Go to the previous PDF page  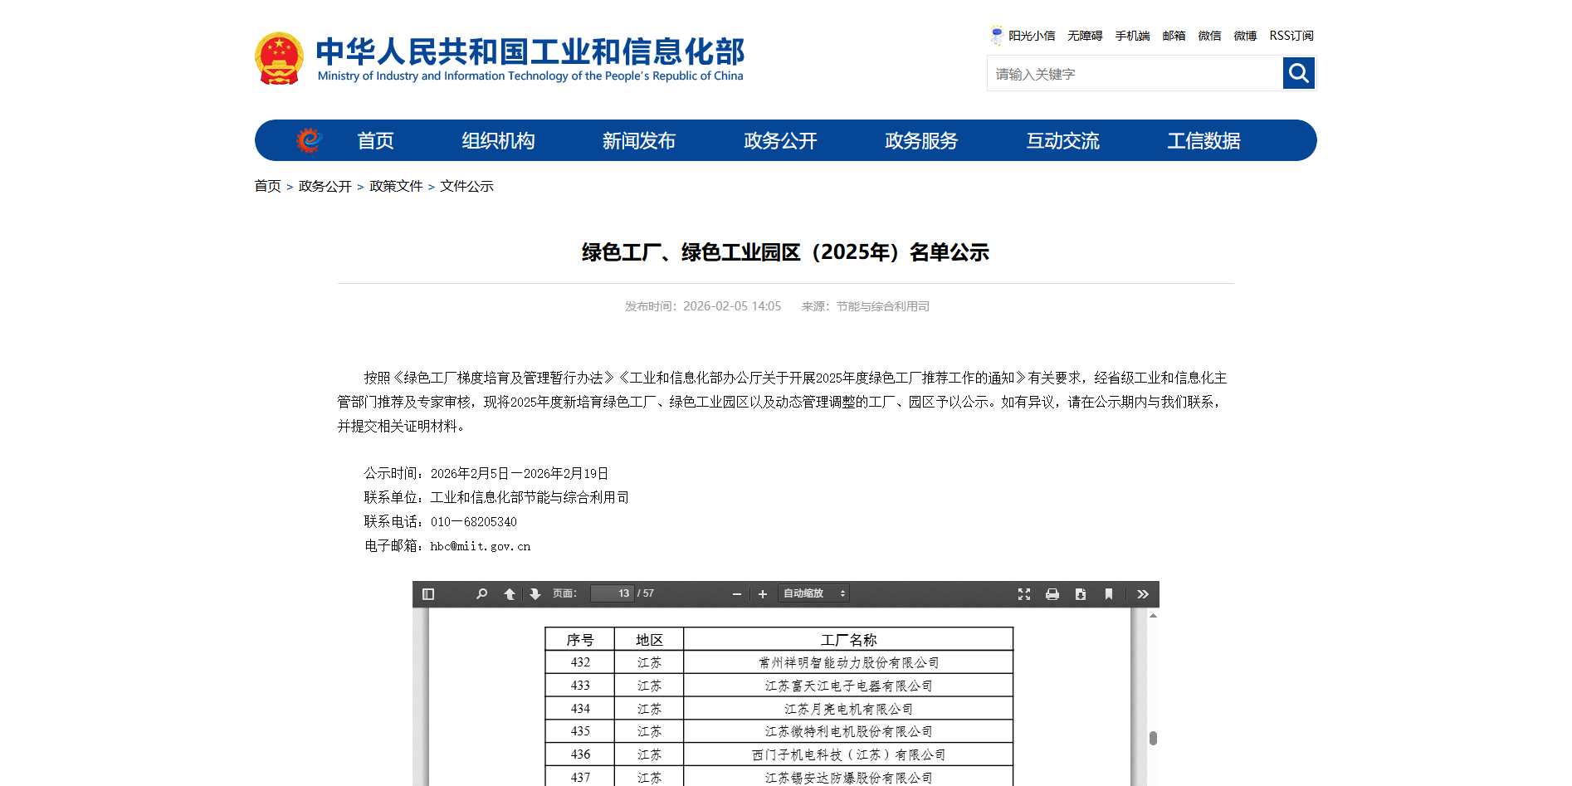click(x=510, y=593)
